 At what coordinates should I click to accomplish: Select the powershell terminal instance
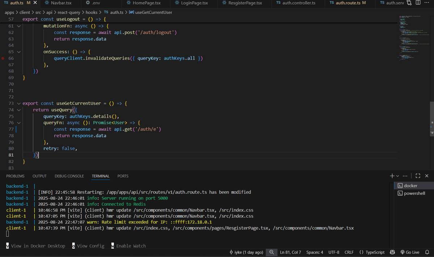pyautogui.click(x=414, y=193)
